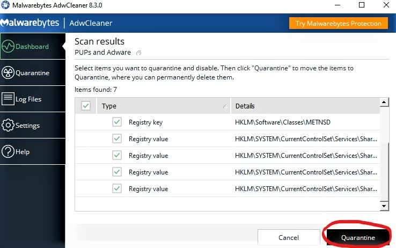396x248 pixels.
Task: Click the 'Scan results' heading
Action: [99, 41]
